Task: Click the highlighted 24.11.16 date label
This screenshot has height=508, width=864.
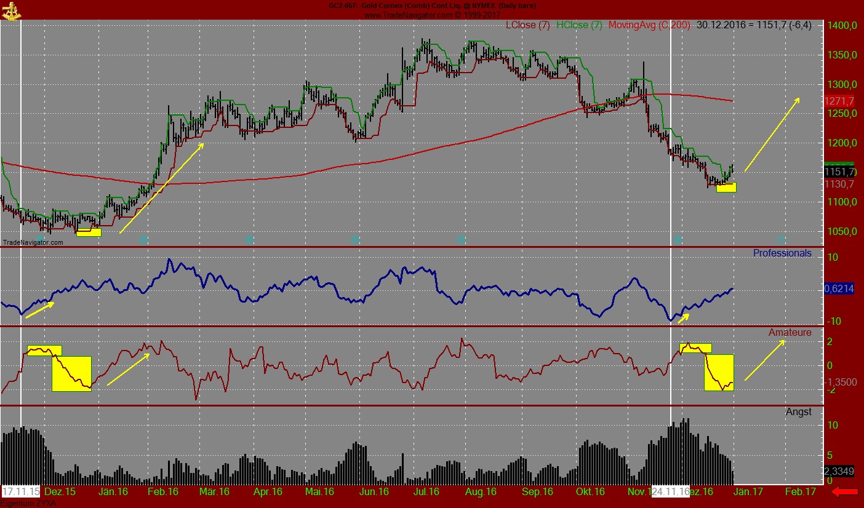Action: point(668,491)
